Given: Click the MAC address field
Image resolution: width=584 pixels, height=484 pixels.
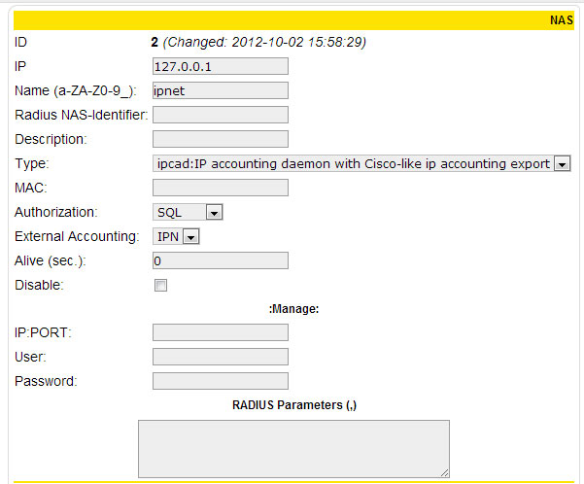Looking at the screenshot, I should (x=221, y=188).
